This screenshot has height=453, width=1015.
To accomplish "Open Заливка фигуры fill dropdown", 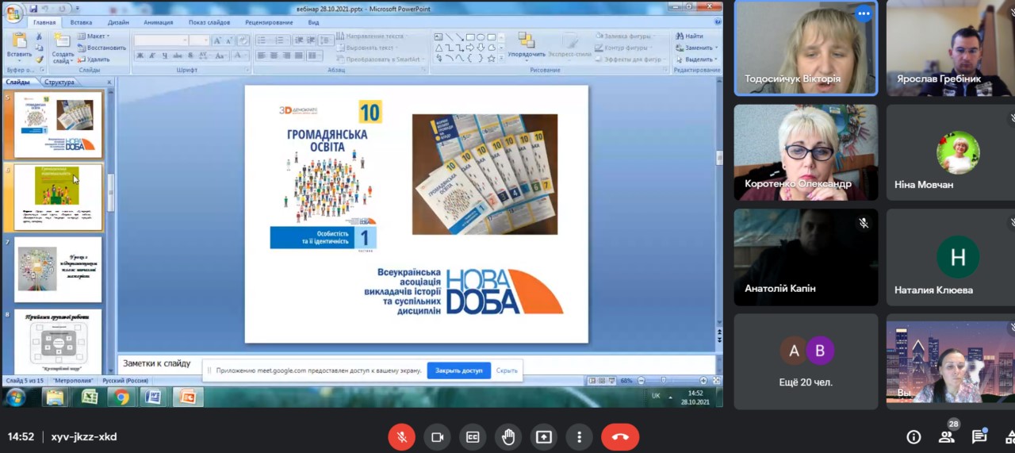I will pyautogui.click(x=625, y=36).
